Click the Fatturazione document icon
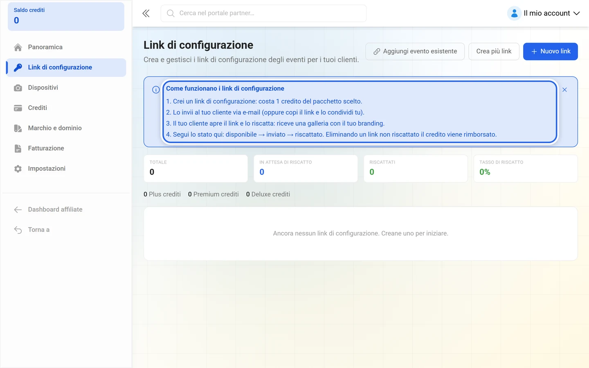589x368 pixels. pos(18,148)
